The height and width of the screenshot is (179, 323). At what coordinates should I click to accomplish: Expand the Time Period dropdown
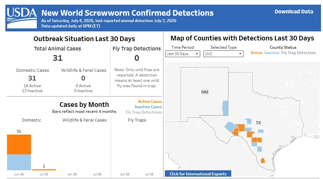[x=183, y=54]
